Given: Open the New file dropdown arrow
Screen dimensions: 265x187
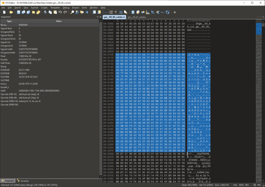Looking at the screenshot, I should tap(8, 12).
